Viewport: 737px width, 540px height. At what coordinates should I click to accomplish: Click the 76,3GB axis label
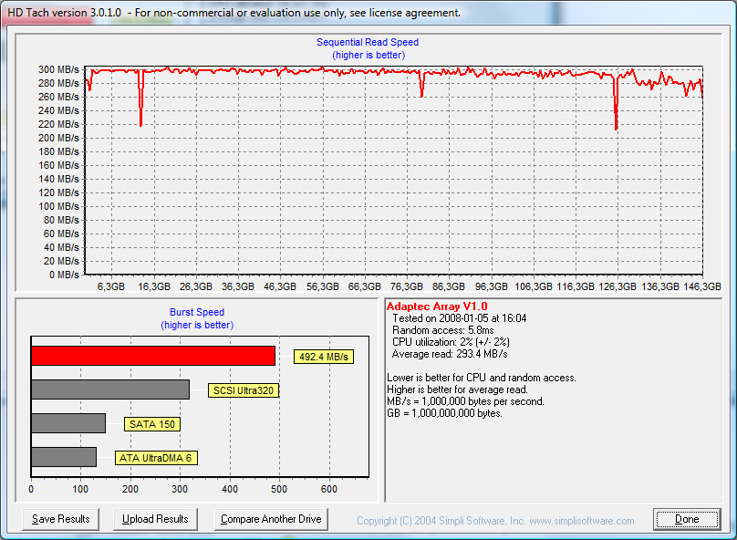407,286
